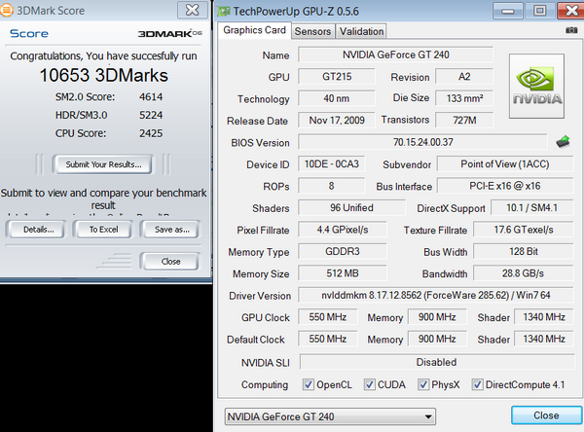Click the Driver Version field

[x=436, y=296]
